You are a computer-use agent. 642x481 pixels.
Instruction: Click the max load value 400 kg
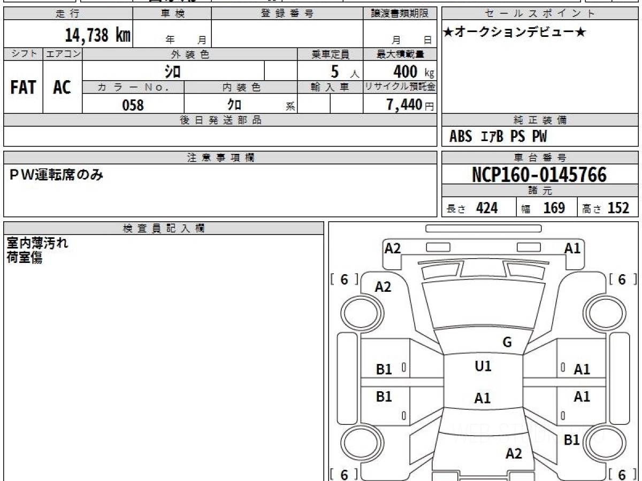(x=413, y=72)
